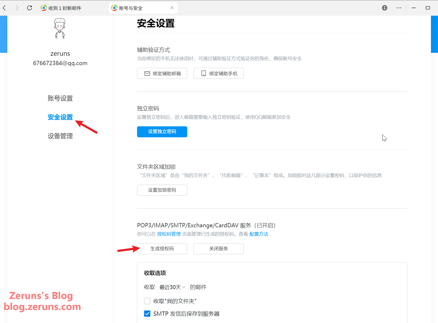Open 设备管理 in the sidebar
The image size is (438, 323).
60,136
